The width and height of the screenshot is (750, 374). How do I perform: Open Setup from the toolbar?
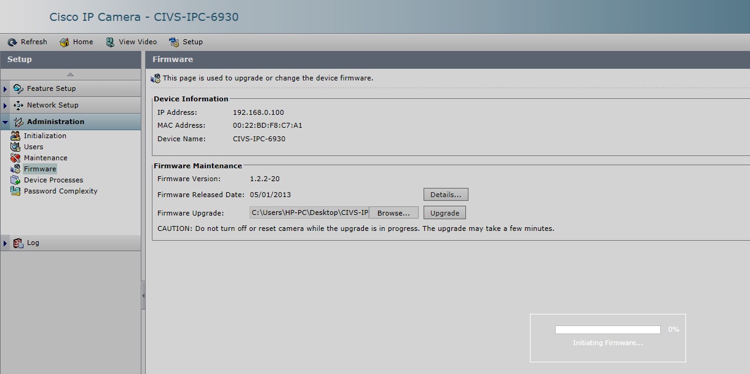186,42
